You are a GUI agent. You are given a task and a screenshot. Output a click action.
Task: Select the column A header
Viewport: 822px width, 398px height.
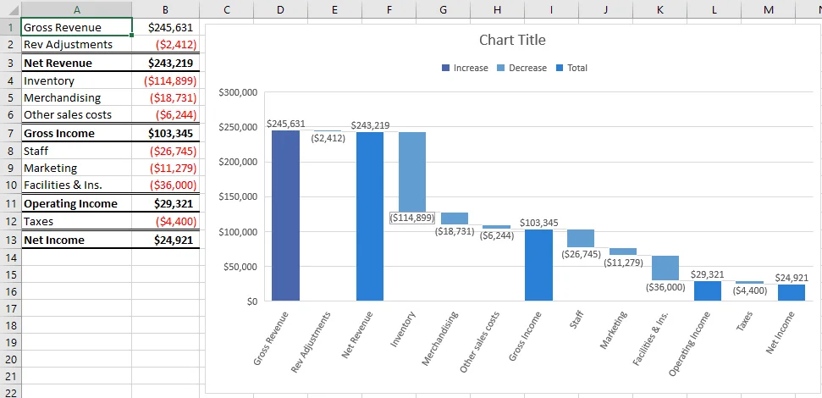76,9
